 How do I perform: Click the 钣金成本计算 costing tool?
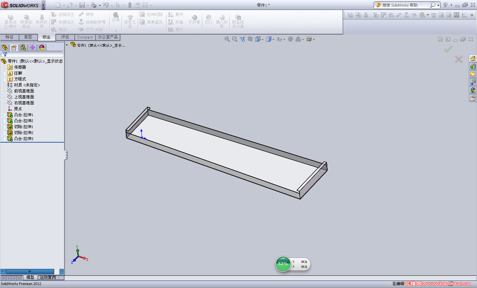pos(238,22)
